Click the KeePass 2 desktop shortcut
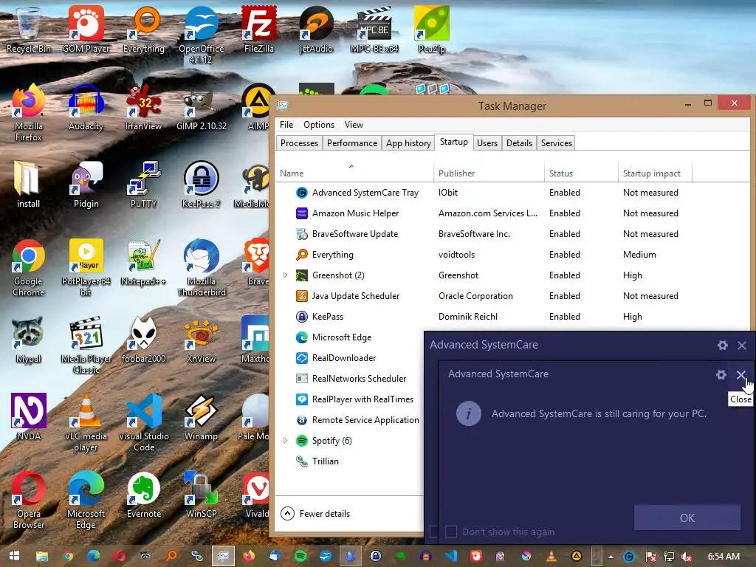 coord(201,185)
